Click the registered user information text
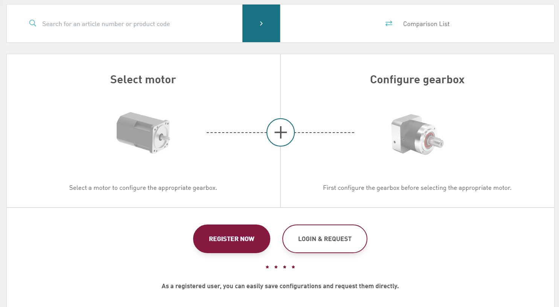 tap(280, 286)
